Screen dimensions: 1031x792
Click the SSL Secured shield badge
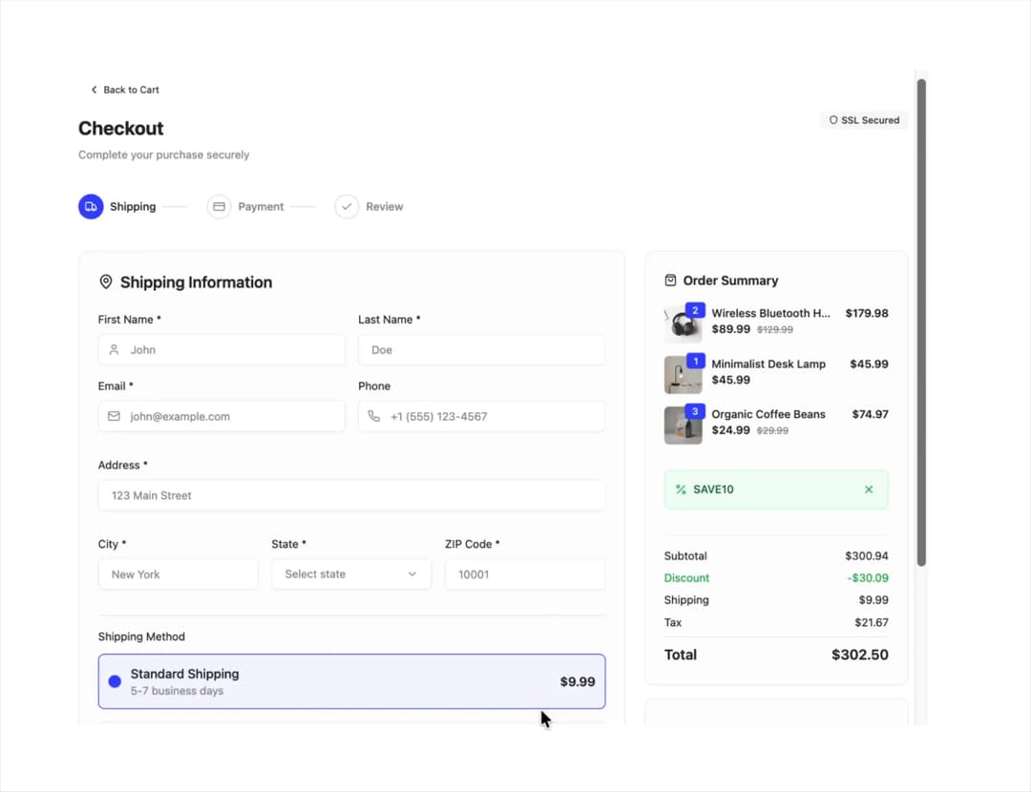[863, 120]
